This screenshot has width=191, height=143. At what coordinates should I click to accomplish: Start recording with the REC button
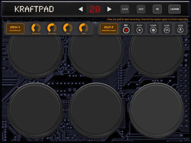click(x=126, y=30)
